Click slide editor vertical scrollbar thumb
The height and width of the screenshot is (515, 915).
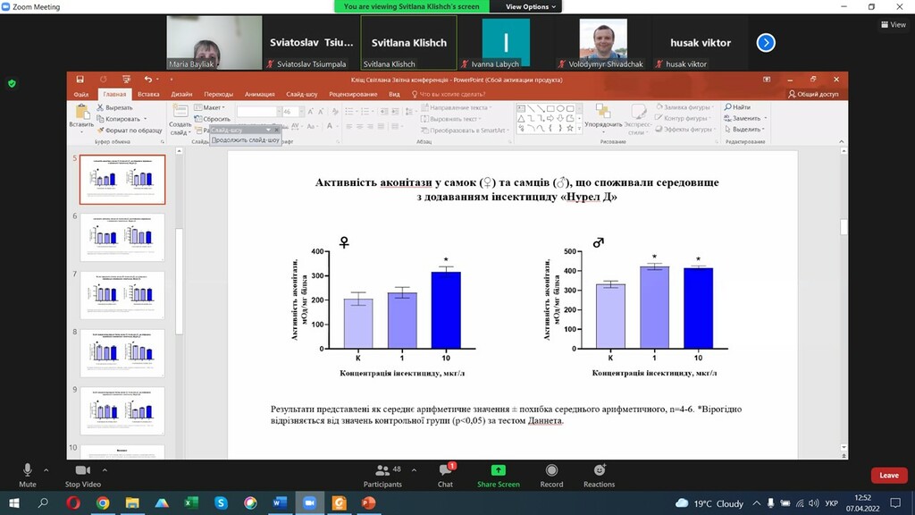(844, 226)
